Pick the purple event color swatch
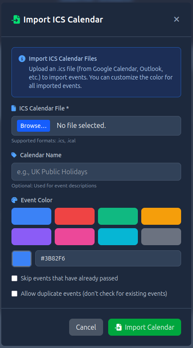This screenshot has width=193, height=348. tap(31, 237)
